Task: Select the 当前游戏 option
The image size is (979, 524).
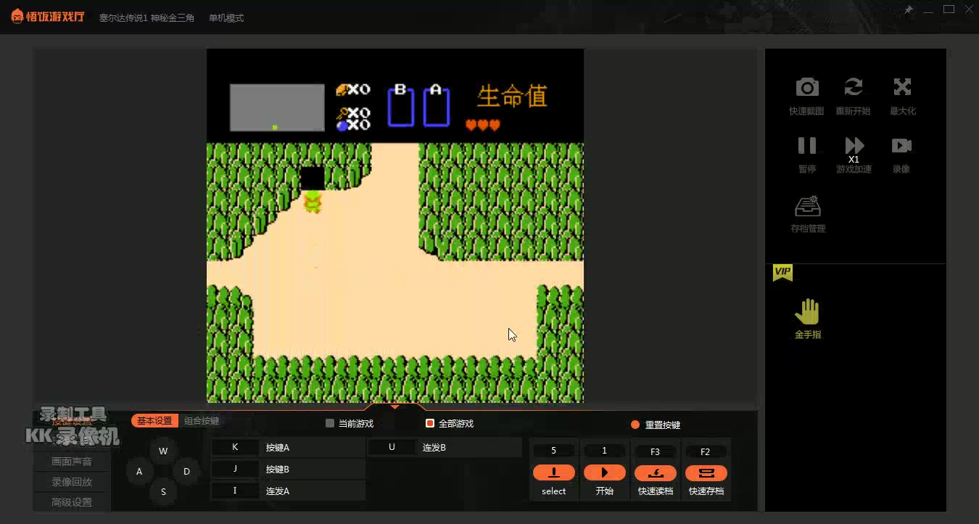Action: click(350, 423)
